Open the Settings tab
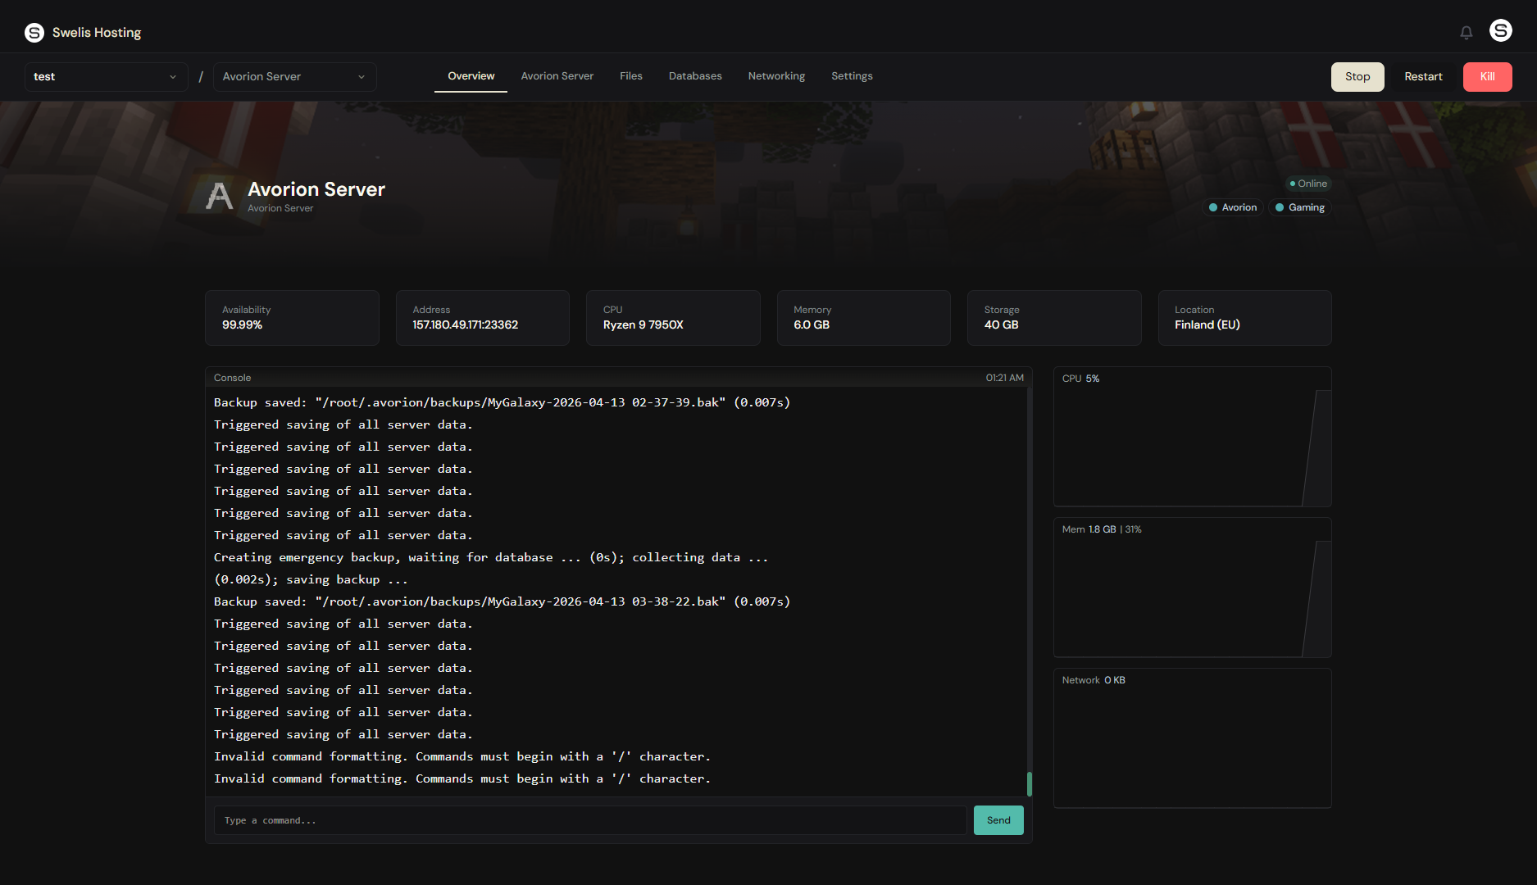The height and width of the screenshot is (885, 1537). point(852,76)
